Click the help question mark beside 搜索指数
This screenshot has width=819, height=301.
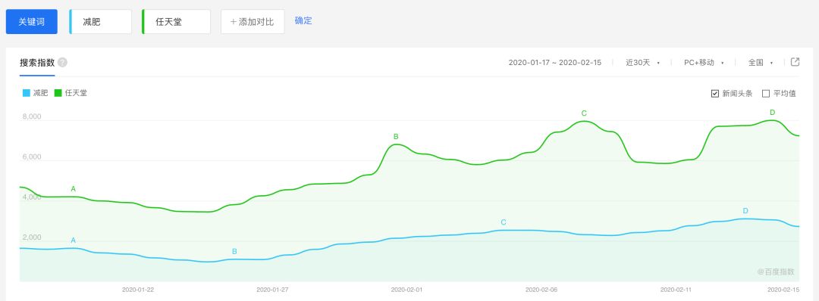[63, 63]
